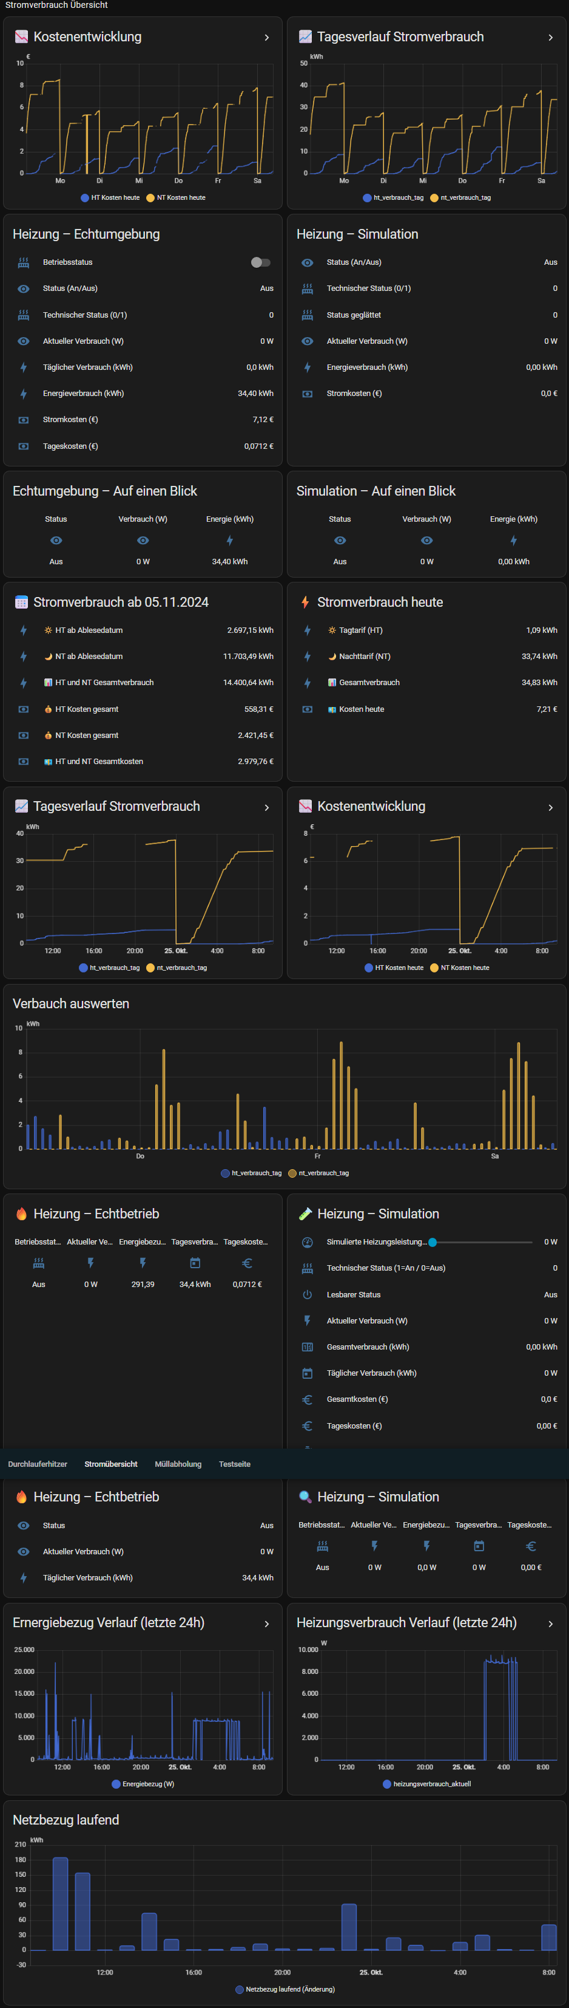569x2008 pixels.
Task: Click the counter icon next to Gesamtverbrauch (kWh)
Action: click(x=308, y=1346)
